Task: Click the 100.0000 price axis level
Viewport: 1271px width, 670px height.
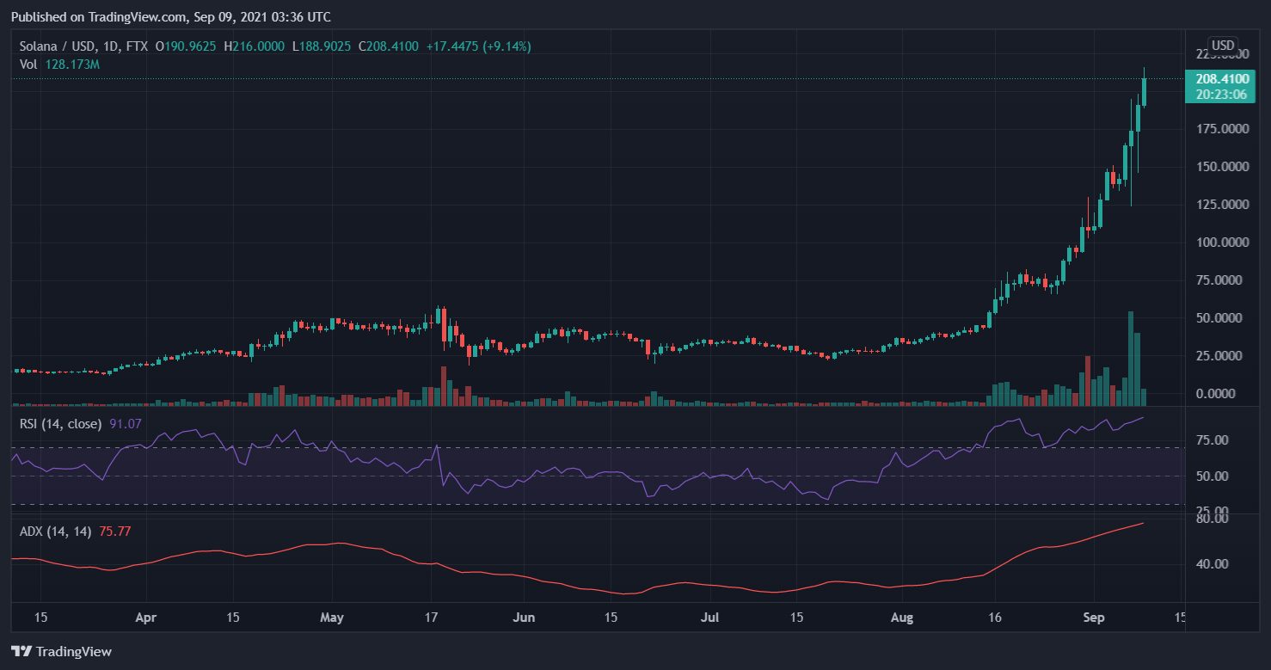Action: (x=1223, y=243)
